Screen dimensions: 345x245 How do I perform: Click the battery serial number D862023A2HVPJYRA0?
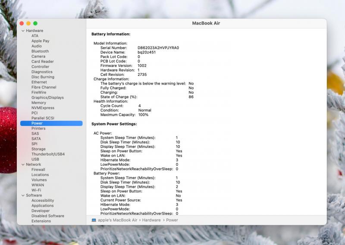pos(158,48)
